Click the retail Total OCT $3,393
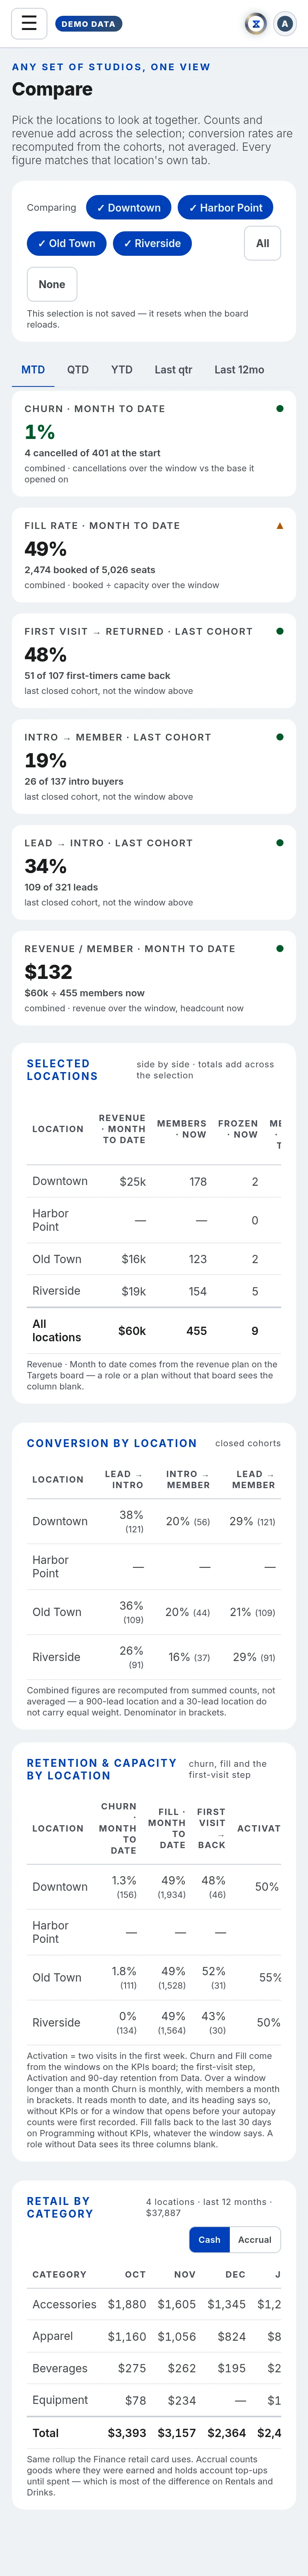 pos(127,2433)
